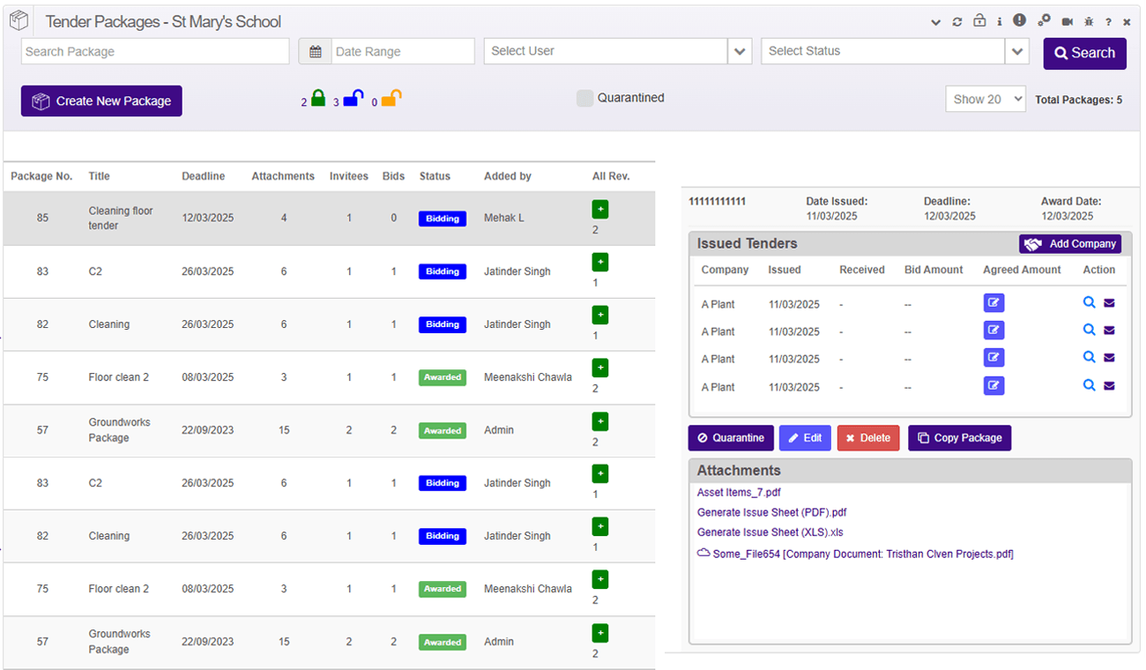Screen dimensions: 1146x670
Task: Open the video camera icon in header
Action: (x=1068, y=22)
